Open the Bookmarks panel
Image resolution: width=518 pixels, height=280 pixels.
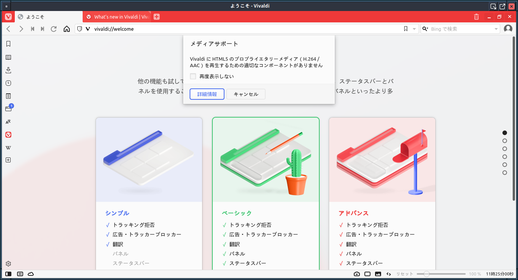coord(8,44)
